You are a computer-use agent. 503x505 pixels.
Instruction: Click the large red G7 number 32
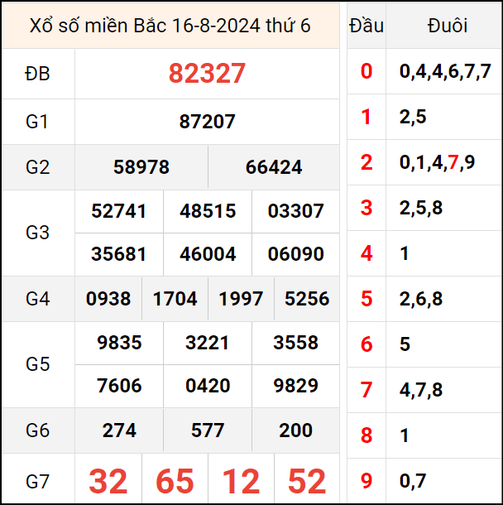[108, 481]
